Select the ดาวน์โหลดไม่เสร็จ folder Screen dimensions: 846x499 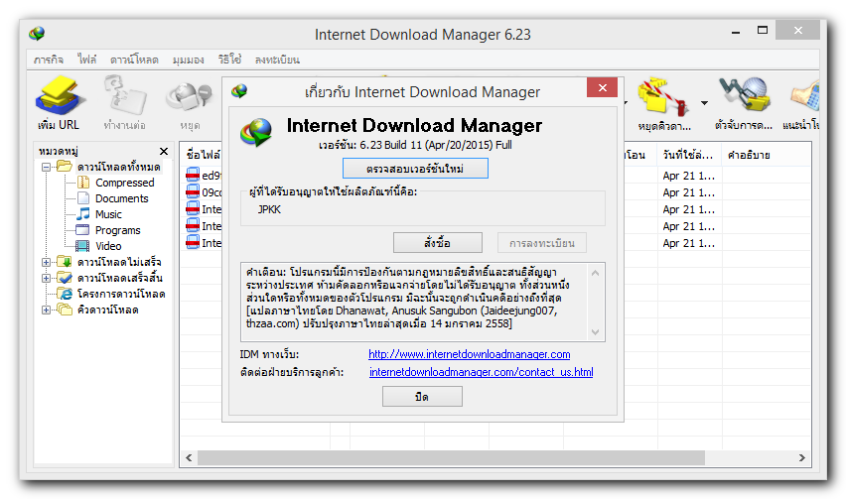click(119, 263)
